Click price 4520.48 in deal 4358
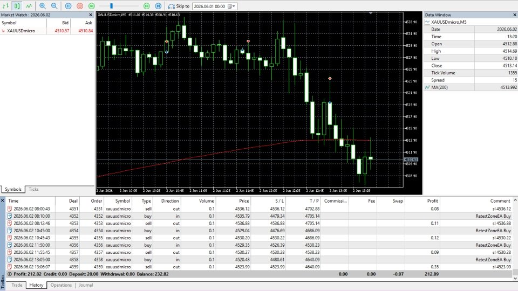The width and height of the screenshot is (518, 291). (242, 259)
